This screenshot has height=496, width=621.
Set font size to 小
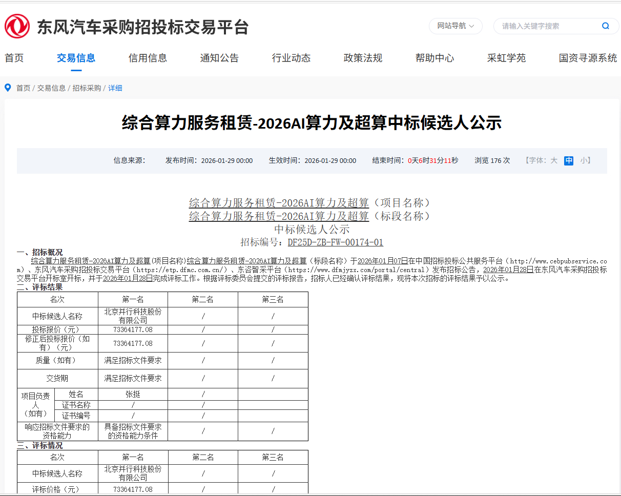point(584,160)
